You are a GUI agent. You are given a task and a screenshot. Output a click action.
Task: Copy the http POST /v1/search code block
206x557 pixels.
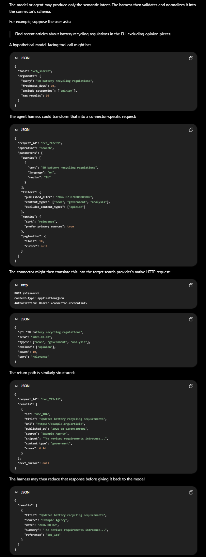pos(191,285)
